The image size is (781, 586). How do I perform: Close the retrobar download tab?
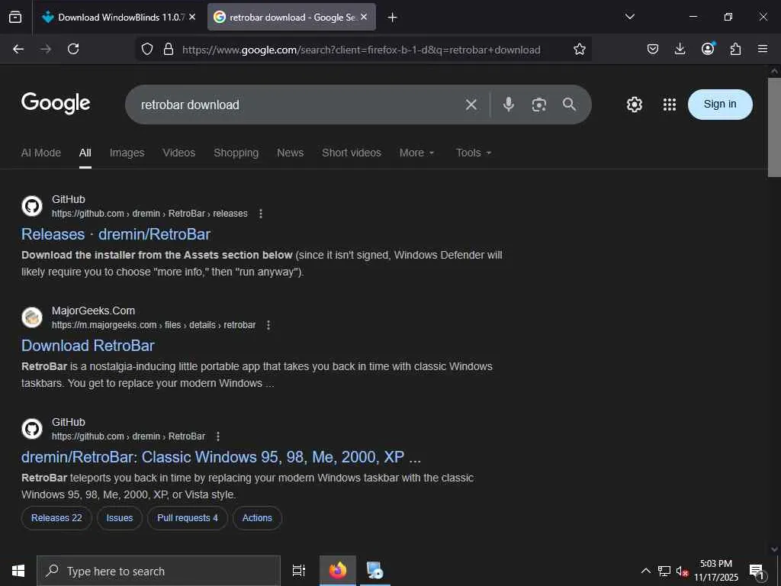[364, 17]
